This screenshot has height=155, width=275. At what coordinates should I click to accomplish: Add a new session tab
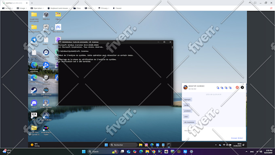[32, 3]
